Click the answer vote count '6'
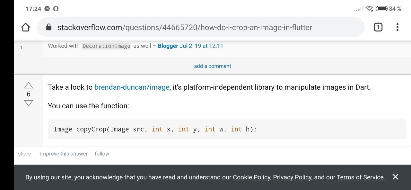 29,94
